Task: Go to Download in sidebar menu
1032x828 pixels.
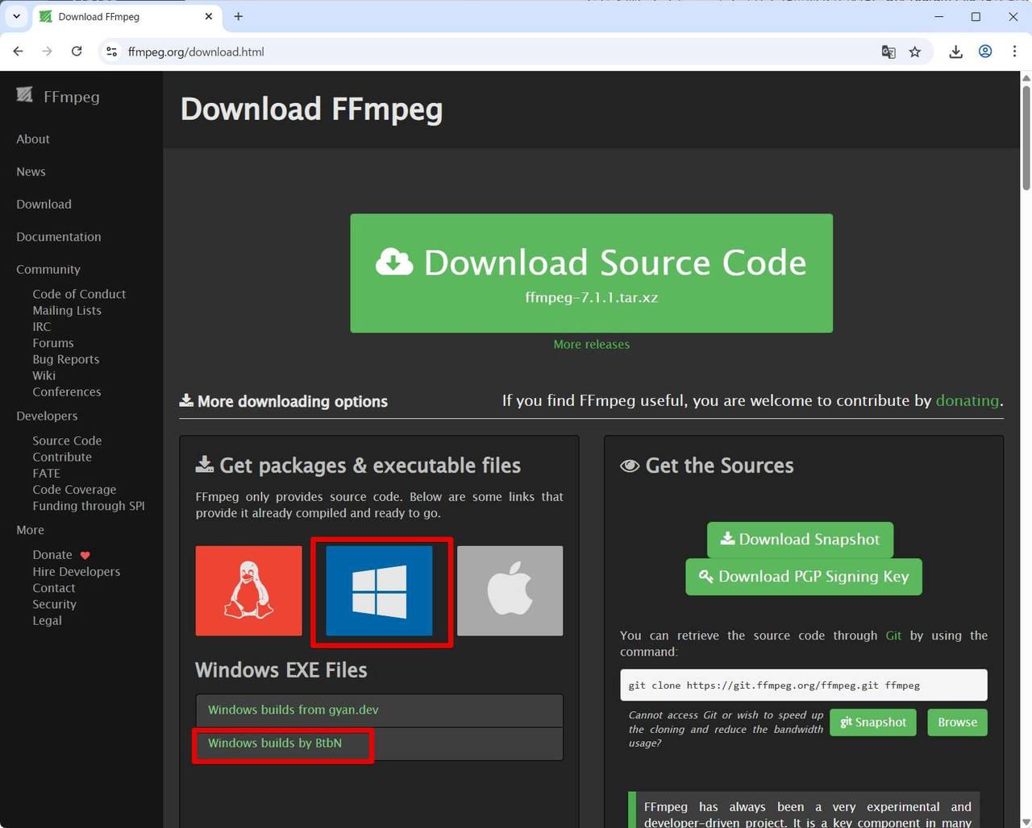Action: point(44,205)
